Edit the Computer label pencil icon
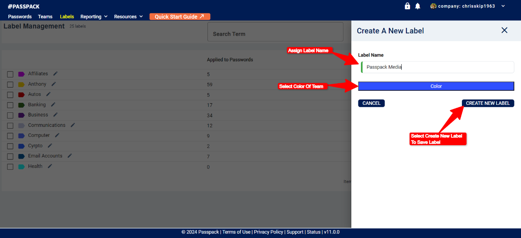 point(57,135)
